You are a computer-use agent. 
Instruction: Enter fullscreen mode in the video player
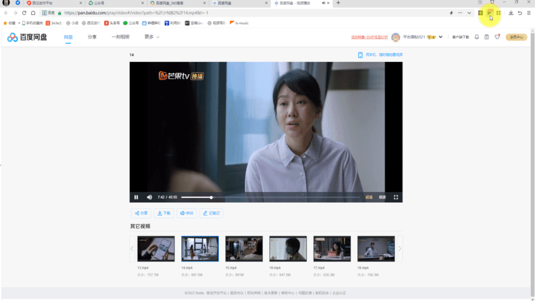[396, 197]
